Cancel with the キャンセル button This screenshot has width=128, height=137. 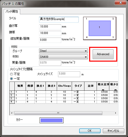pos(113,131)
